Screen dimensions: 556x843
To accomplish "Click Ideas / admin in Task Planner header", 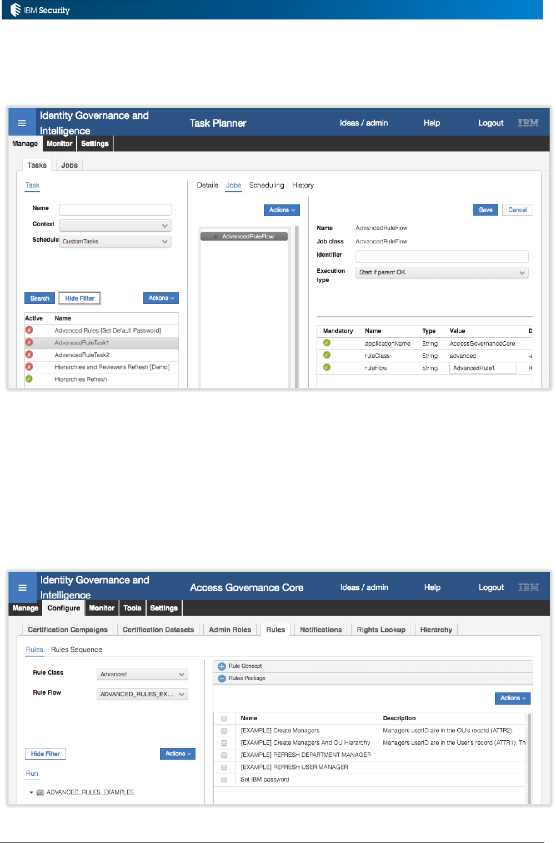I will [364, 123].
